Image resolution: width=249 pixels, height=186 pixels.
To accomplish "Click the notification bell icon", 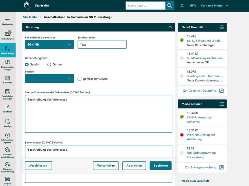I will tap(182, 5).
